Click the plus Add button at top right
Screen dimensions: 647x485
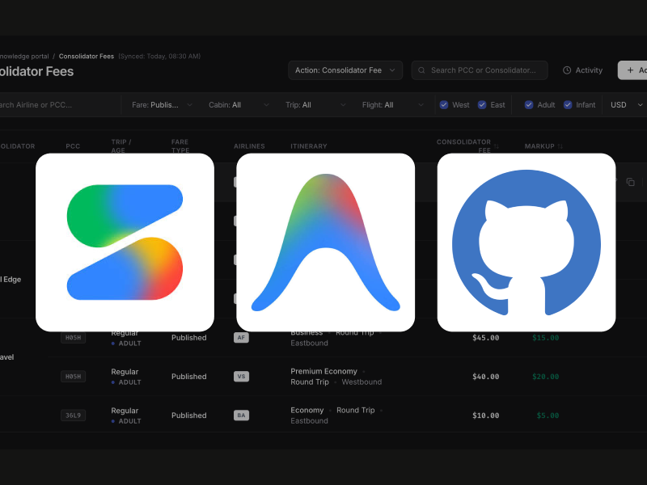632,70
